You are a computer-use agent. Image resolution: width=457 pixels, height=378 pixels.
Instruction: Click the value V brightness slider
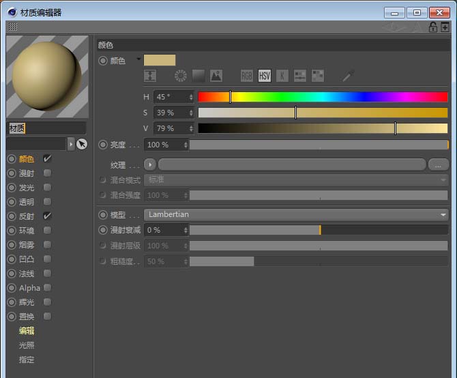point(323,128)
